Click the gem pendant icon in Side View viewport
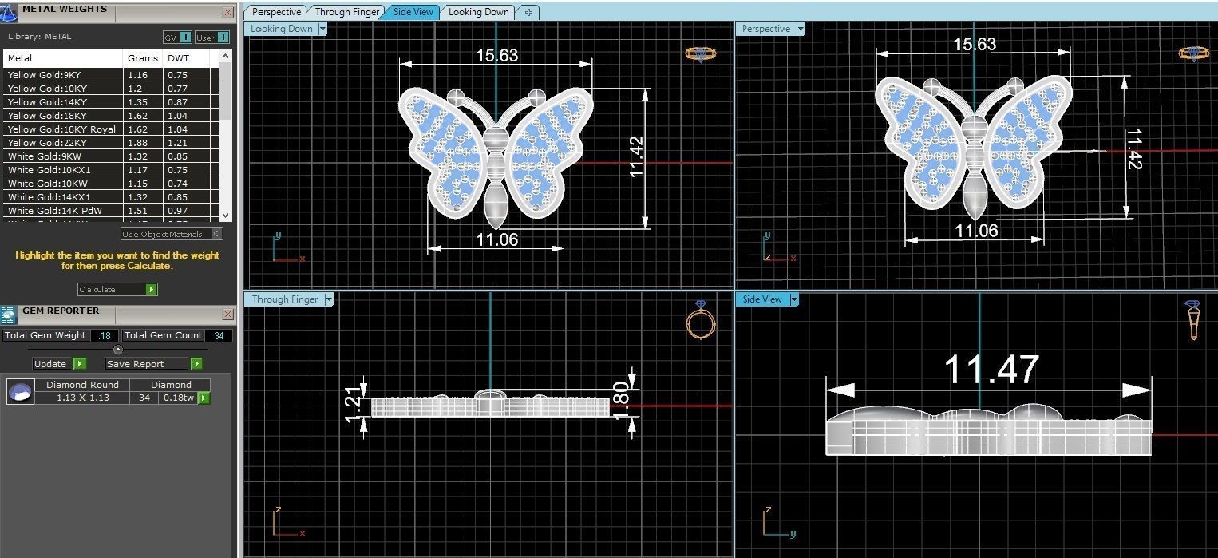 [1193, 319]
